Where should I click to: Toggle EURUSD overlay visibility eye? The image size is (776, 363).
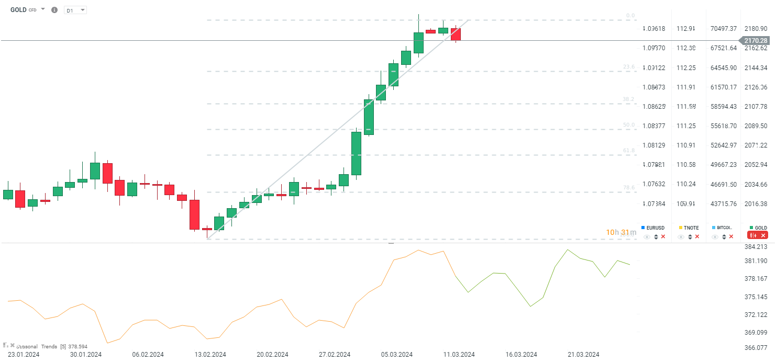coord(647,237)
